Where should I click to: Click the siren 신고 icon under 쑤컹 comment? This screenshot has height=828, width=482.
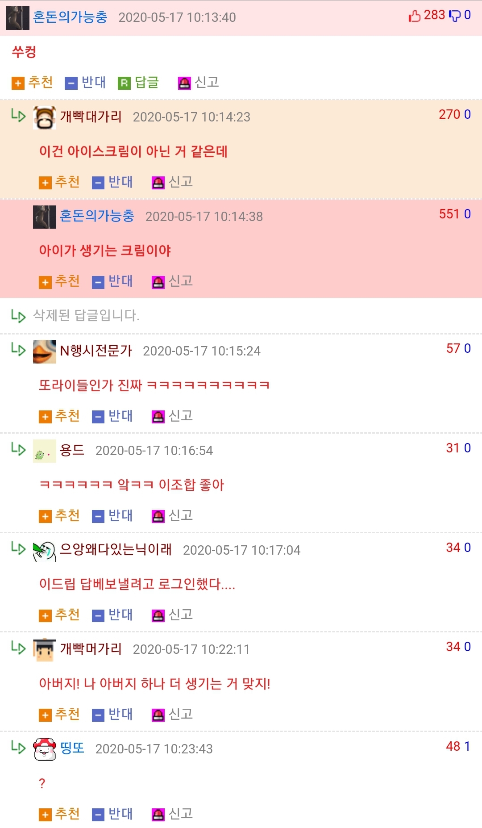[184, 83]
